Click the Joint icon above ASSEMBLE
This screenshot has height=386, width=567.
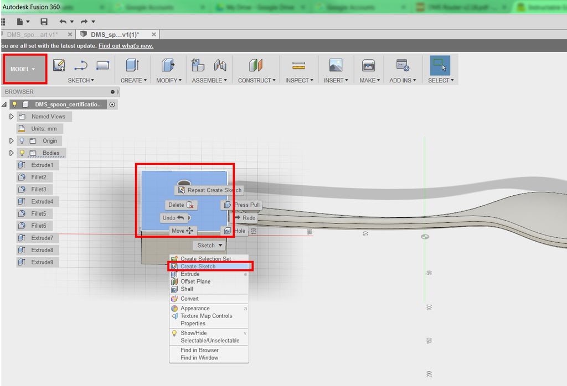click(220, 65)
